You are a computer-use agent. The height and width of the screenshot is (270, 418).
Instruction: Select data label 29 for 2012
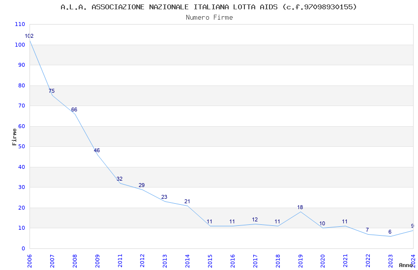142,185
